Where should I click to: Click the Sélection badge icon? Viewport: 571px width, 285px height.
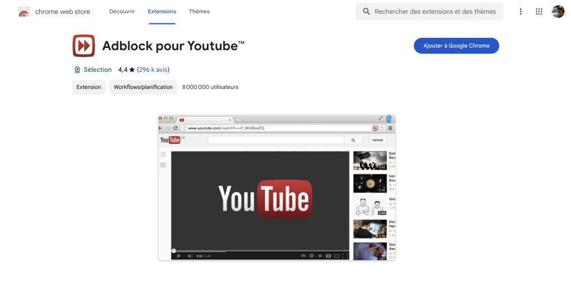coord(77,70)
